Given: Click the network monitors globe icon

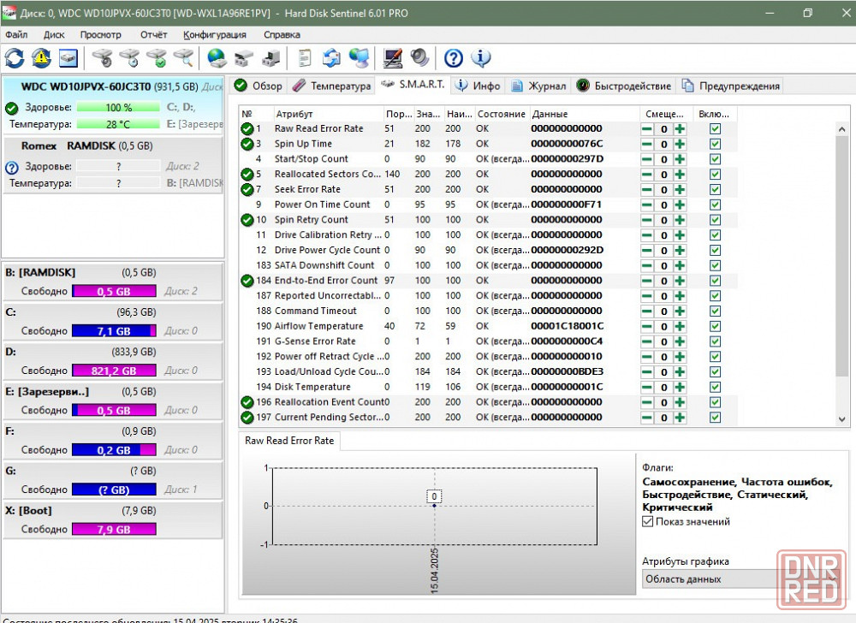Looking at the screenshot, I should coord(360,58).
